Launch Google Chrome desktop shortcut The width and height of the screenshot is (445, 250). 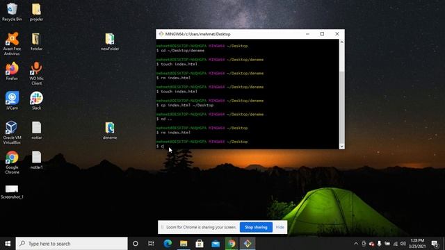pyautogui.click(x=12, y=162)
